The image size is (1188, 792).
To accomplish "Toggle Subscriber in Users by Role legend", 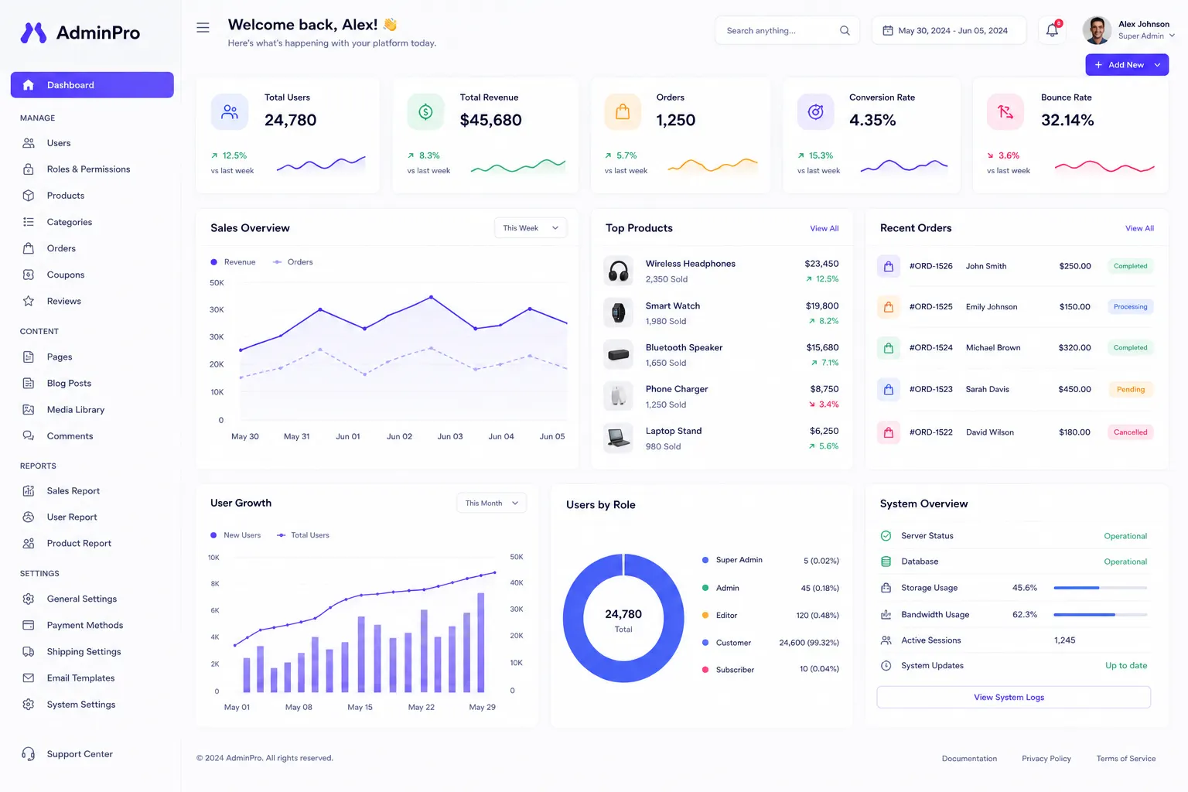I will click(x=728, y=670).
